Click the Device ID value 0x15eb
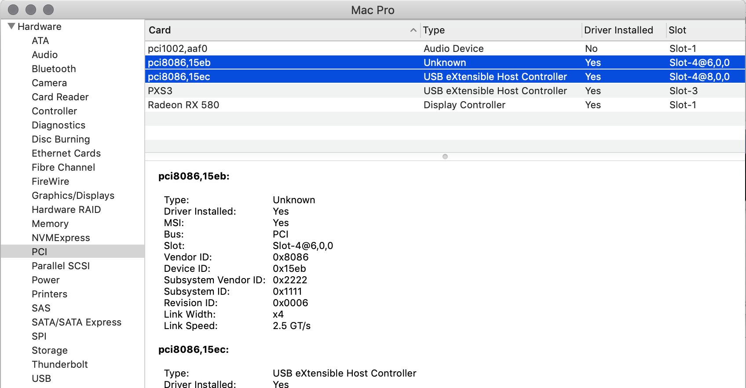 coord(289,269)
